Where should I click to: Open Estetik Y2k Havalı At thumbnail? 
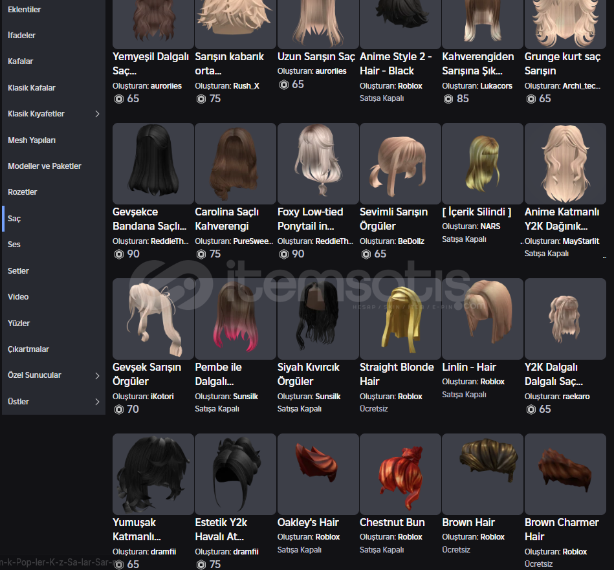coord(236,474)
